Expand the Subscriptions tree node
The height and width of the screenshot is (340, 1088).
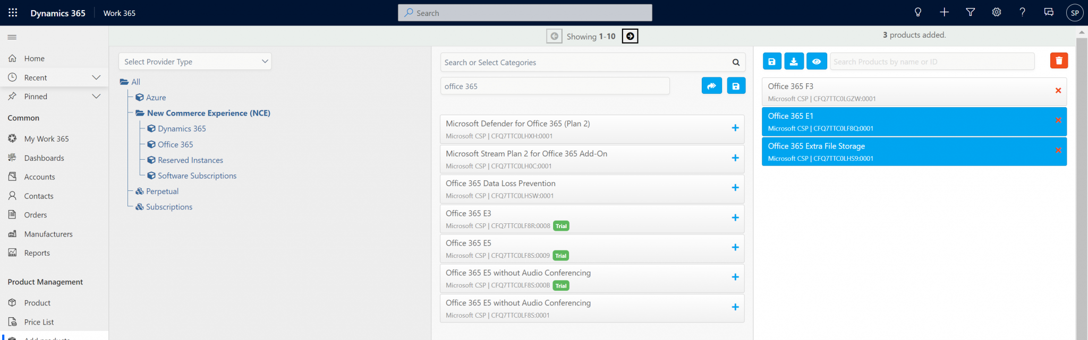point(164,207)
